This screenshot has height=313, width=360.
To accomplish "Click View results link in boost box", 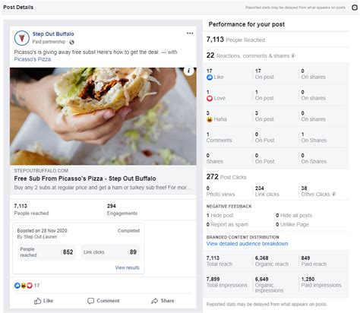I will click(x=128, y=267).
